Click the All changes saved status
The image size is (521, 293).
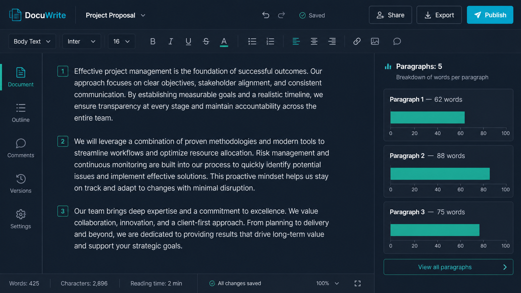(x=235, y=283)
